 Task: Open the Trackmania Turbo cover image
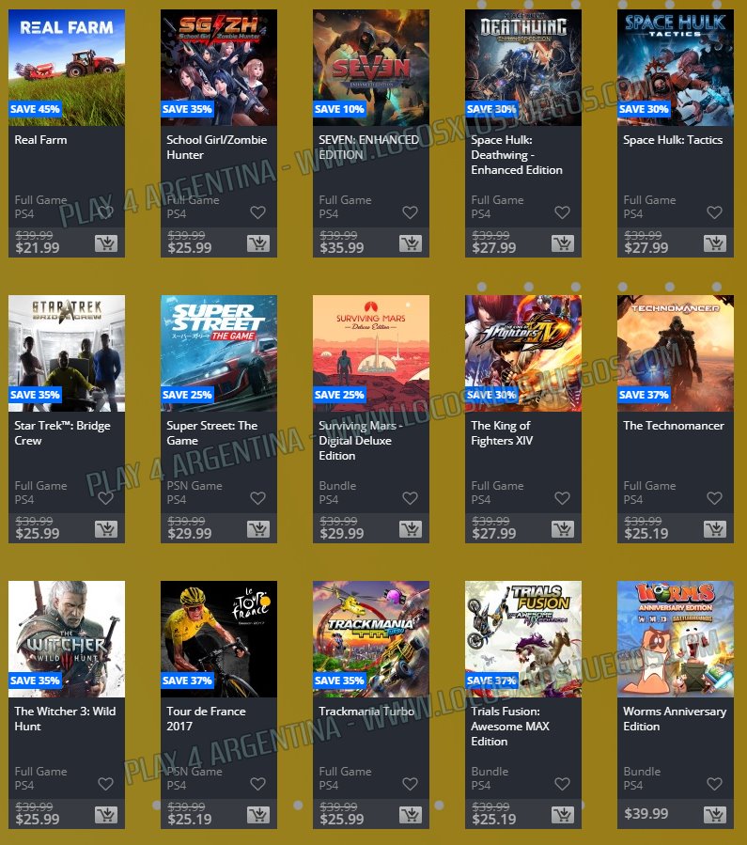371,638
